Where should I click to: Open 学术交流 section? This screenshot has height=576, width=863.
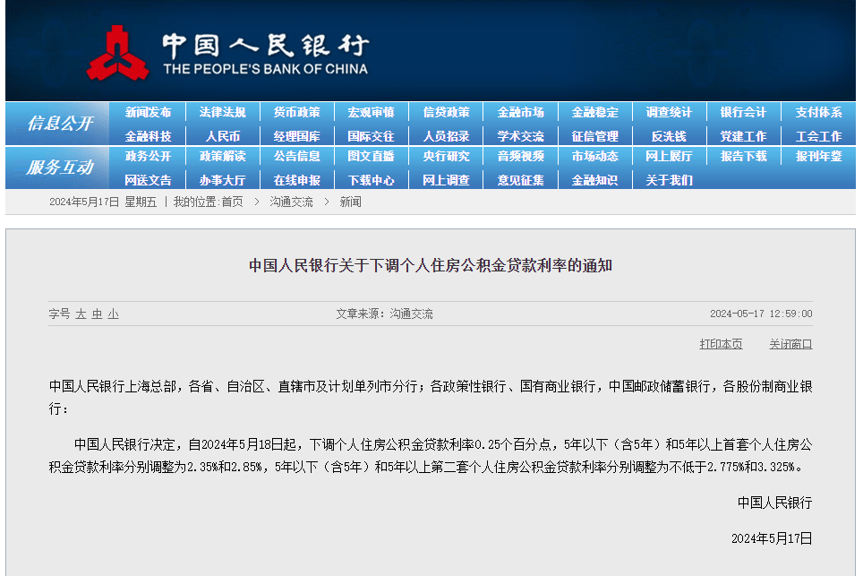pos(521,136)
